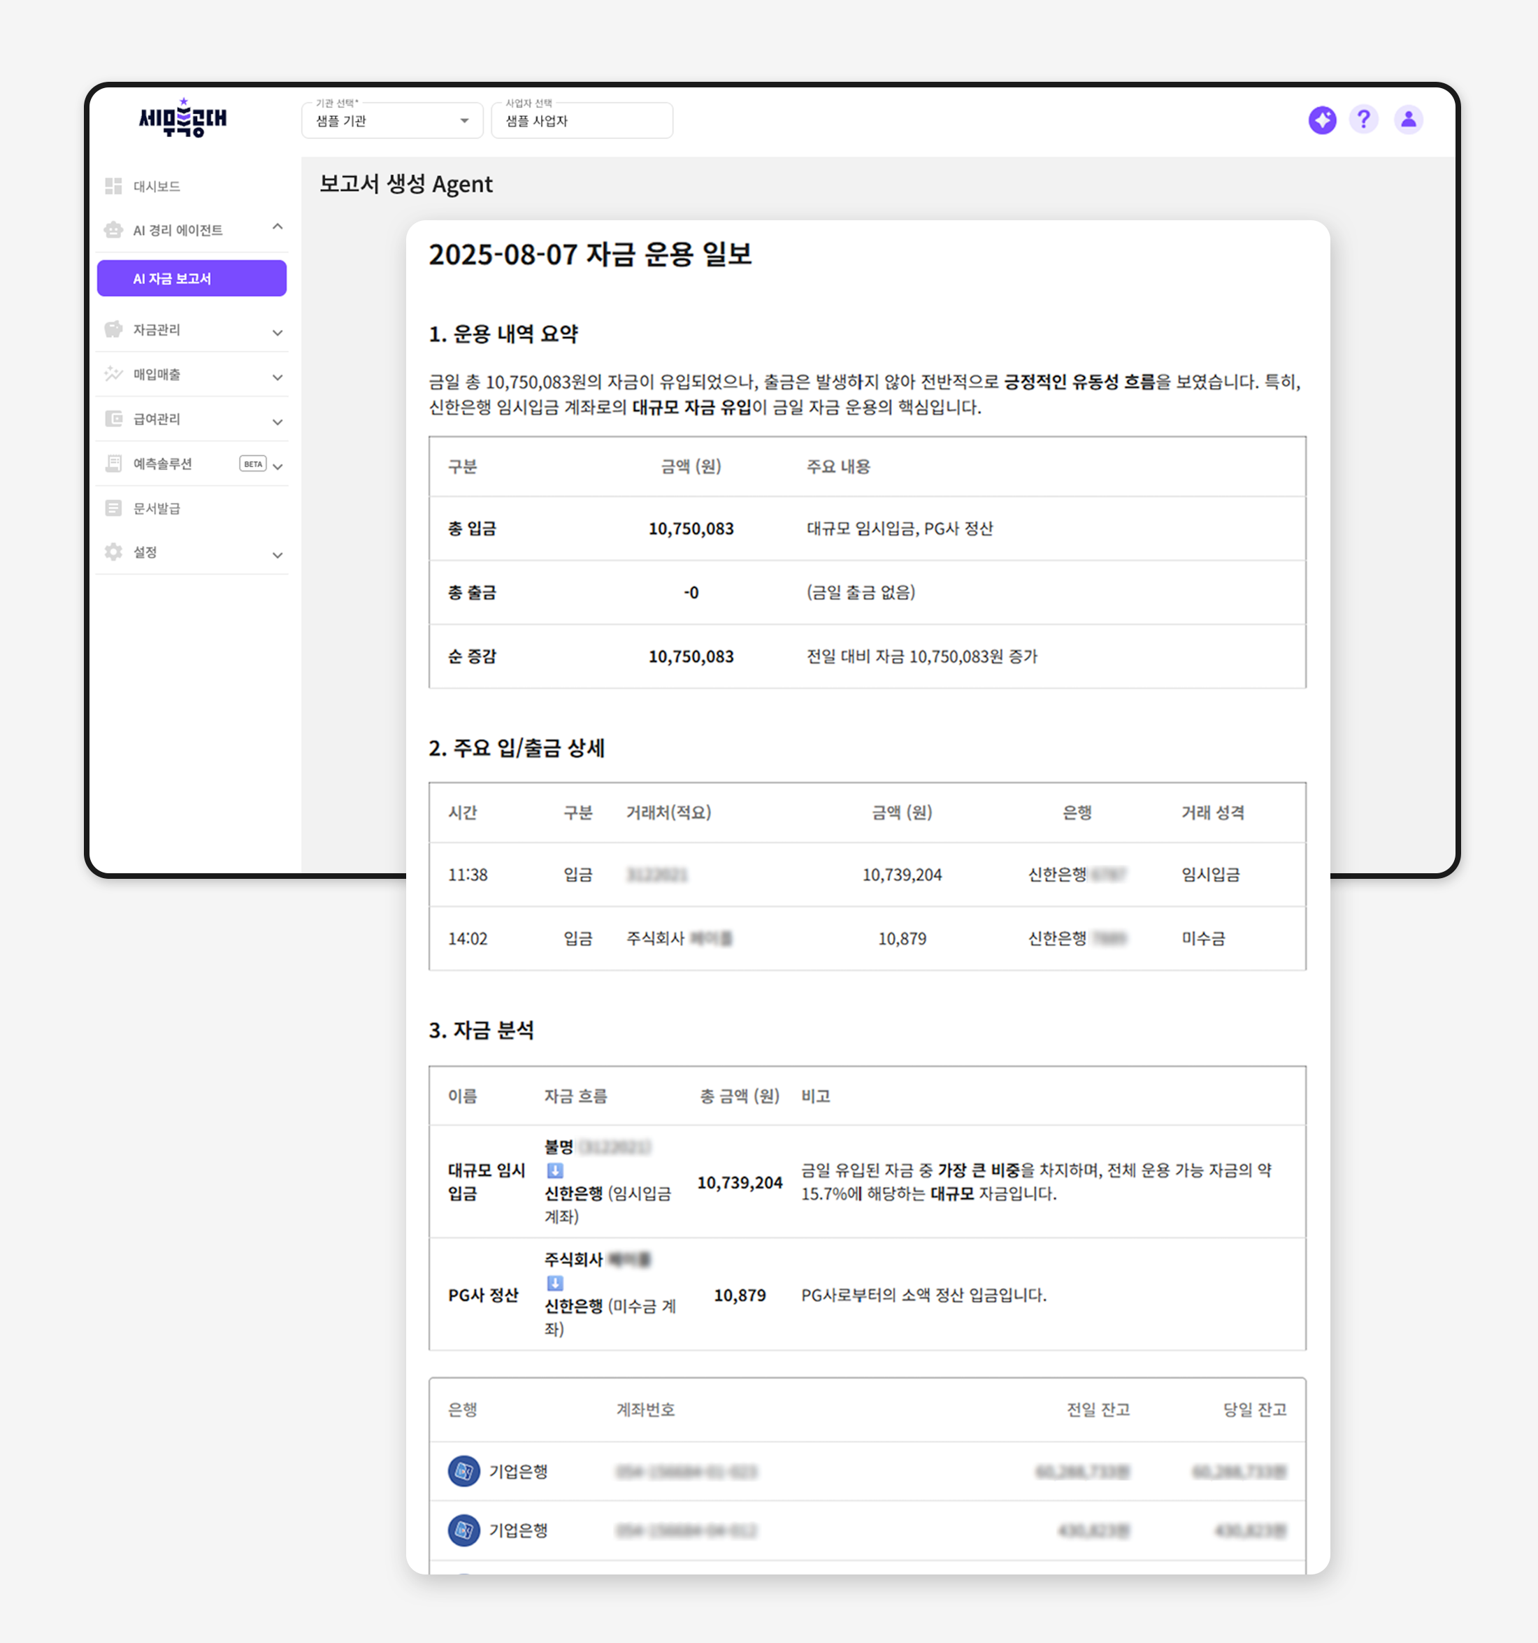Click the 11:38 time cell

click(x=468, y=875)
